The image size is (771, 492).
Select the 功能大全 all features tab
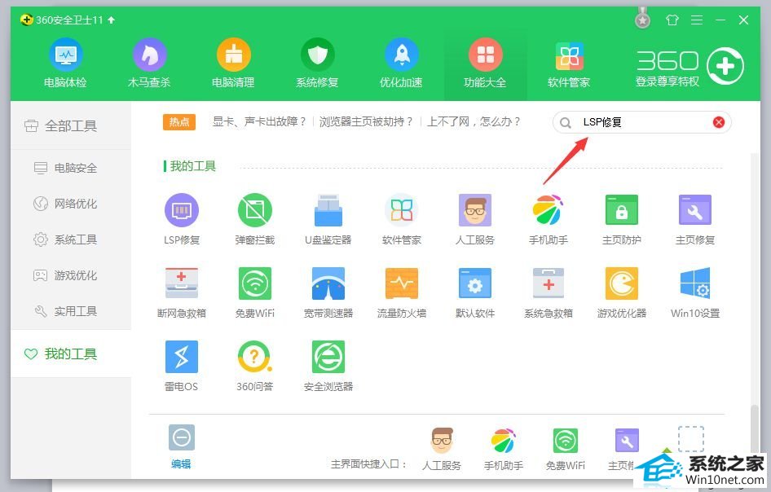point(485,64)
